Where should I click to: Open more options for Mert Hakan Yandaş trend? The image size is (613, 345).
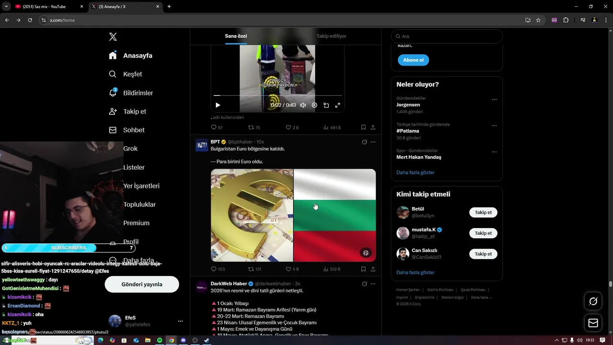pyautogui.click(x=494, y=152)
